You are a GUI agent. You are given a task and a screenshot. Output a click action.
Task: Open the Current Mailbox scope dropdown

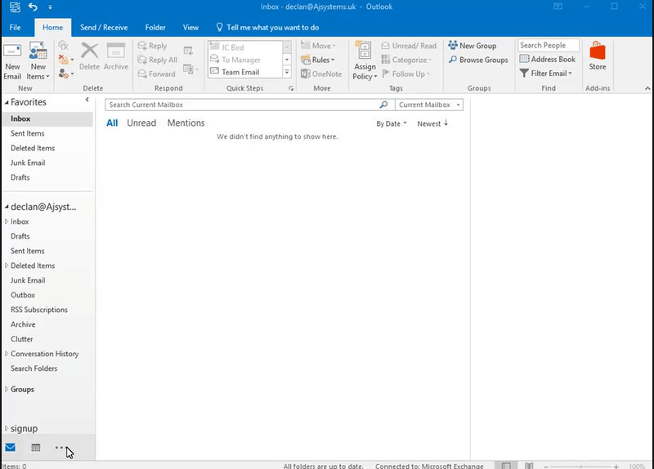click(x=429, y=105)
